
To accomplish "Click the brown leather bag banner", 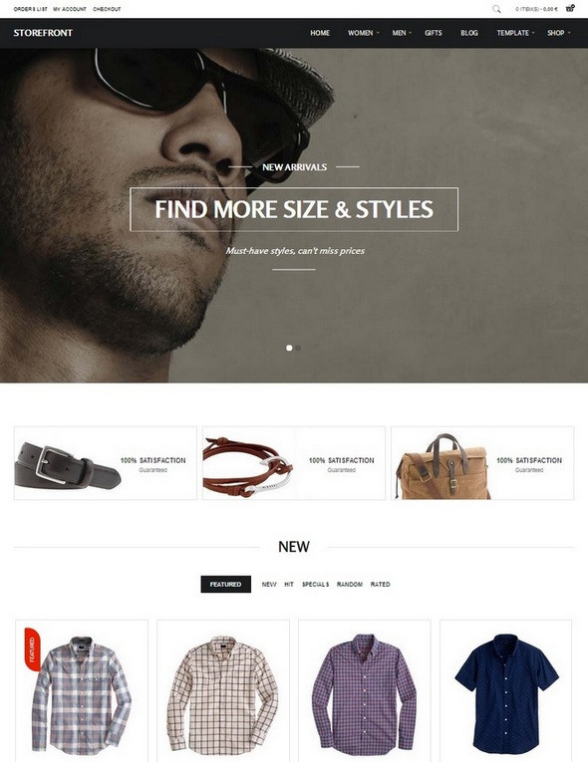I will click(482, 463).
